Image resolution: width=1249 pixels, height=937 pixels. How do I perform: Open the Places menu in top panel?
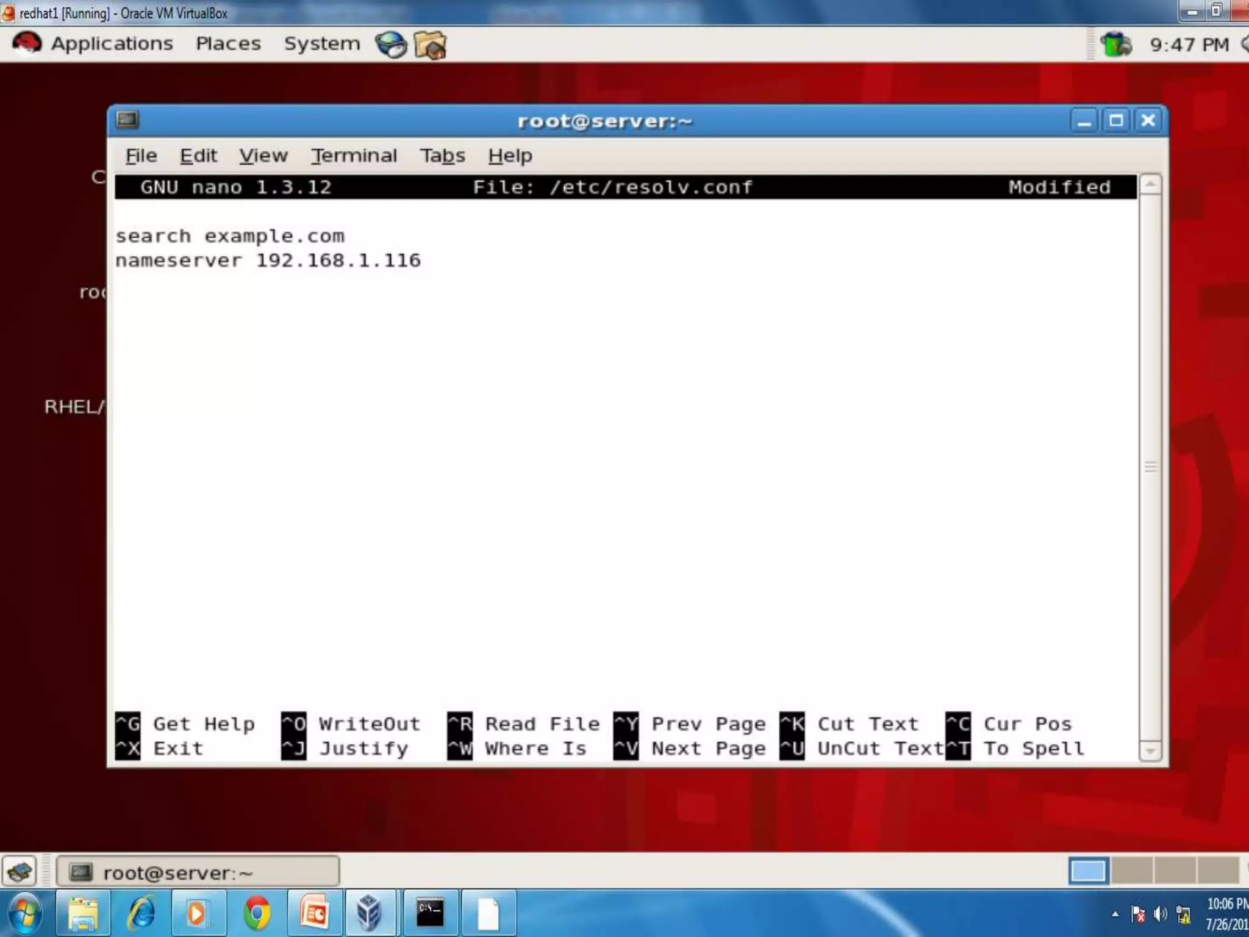tap(228, 44)
